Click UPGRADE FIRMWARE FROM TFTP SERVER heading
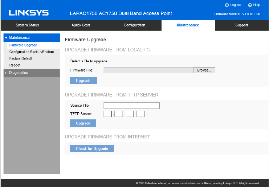The height and width of the screenshot is (187, 269). [112, 95]
